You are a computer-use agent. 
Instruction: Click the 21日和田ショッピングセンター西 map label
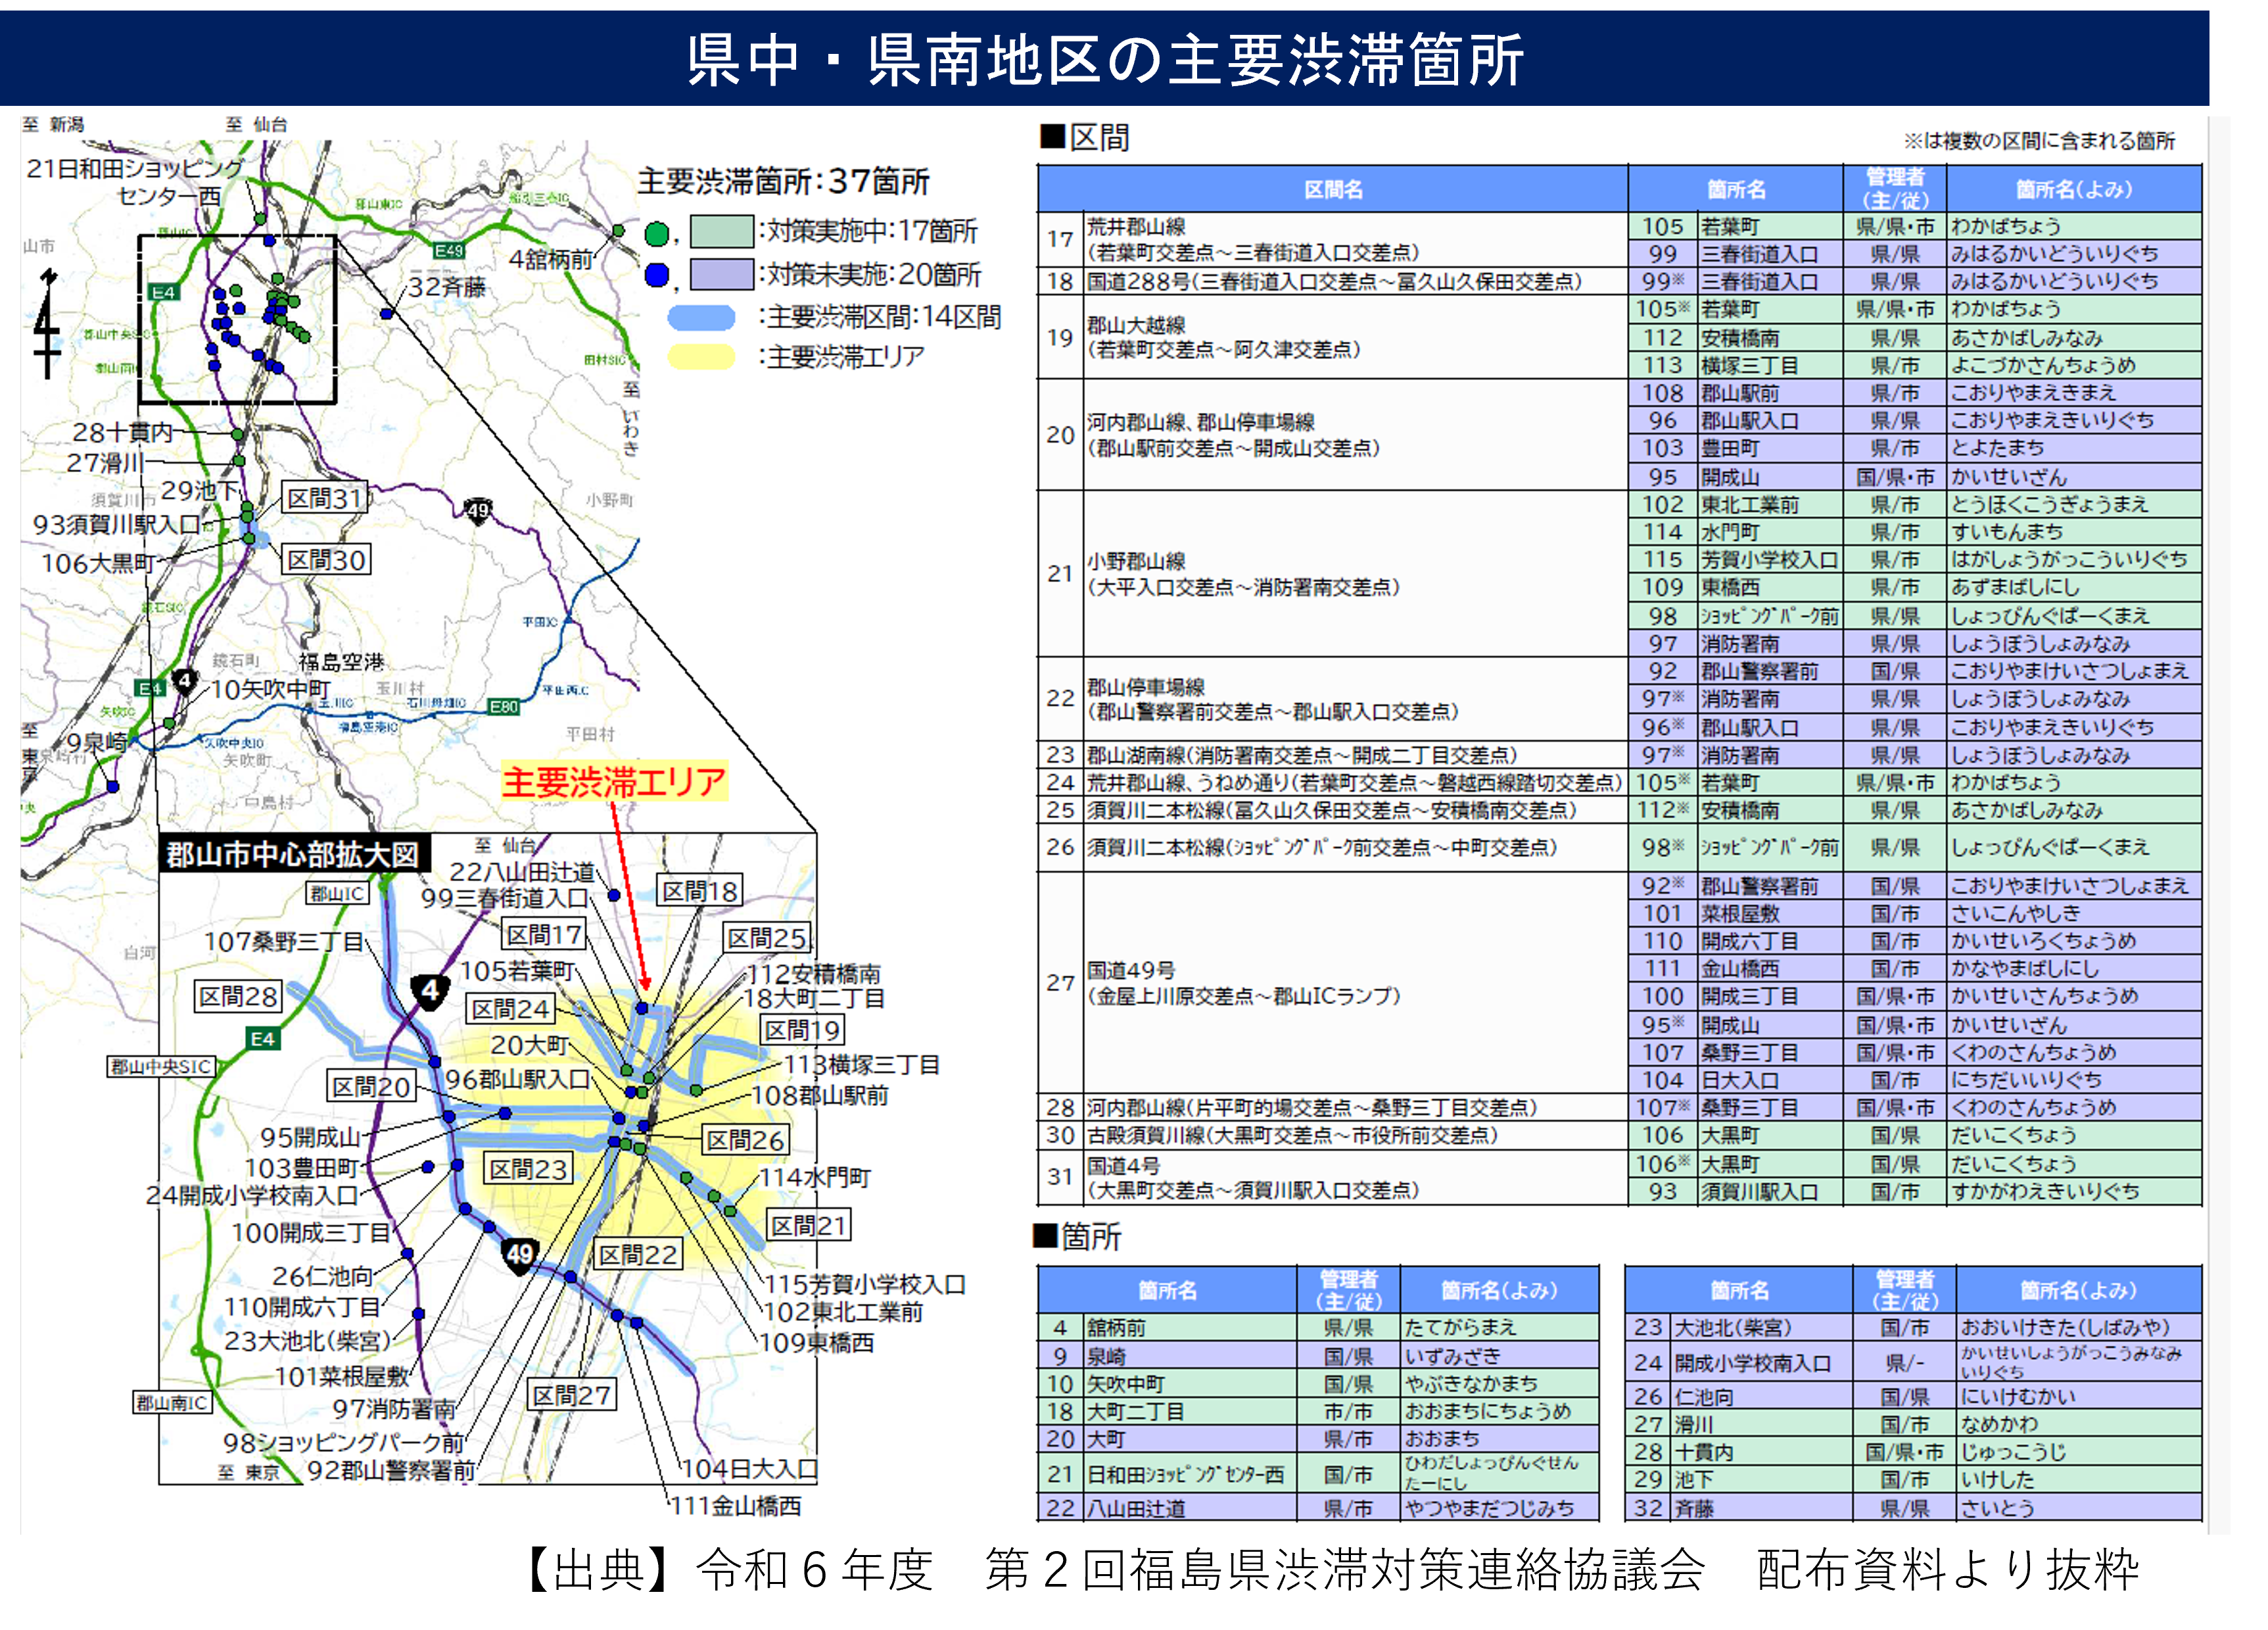pyautogui.click(x=135, y=181)
